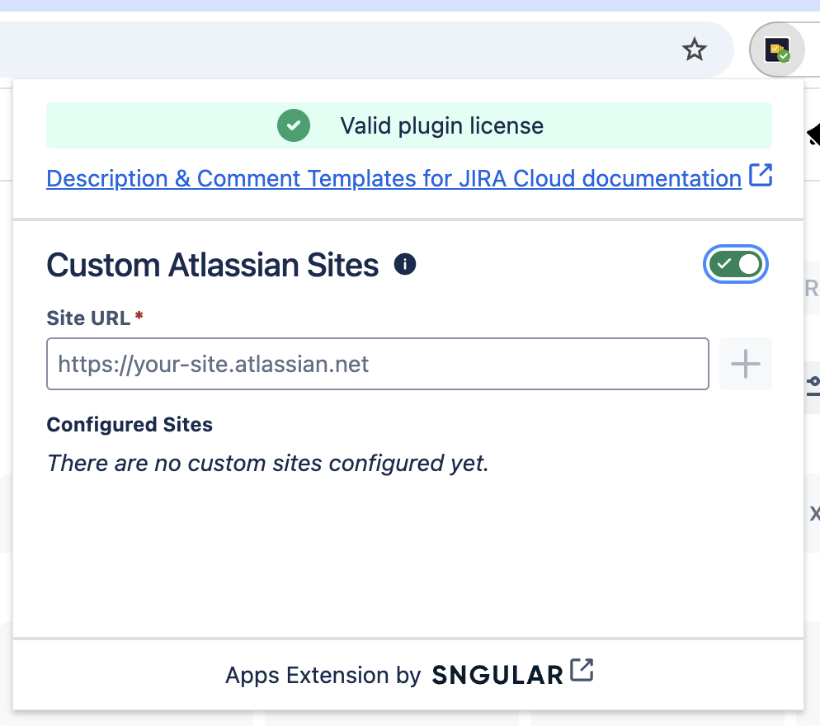Click the SNGULAR logo in the footer
Viewport: 820px width, 726px height.
click(x=497, y=675)
